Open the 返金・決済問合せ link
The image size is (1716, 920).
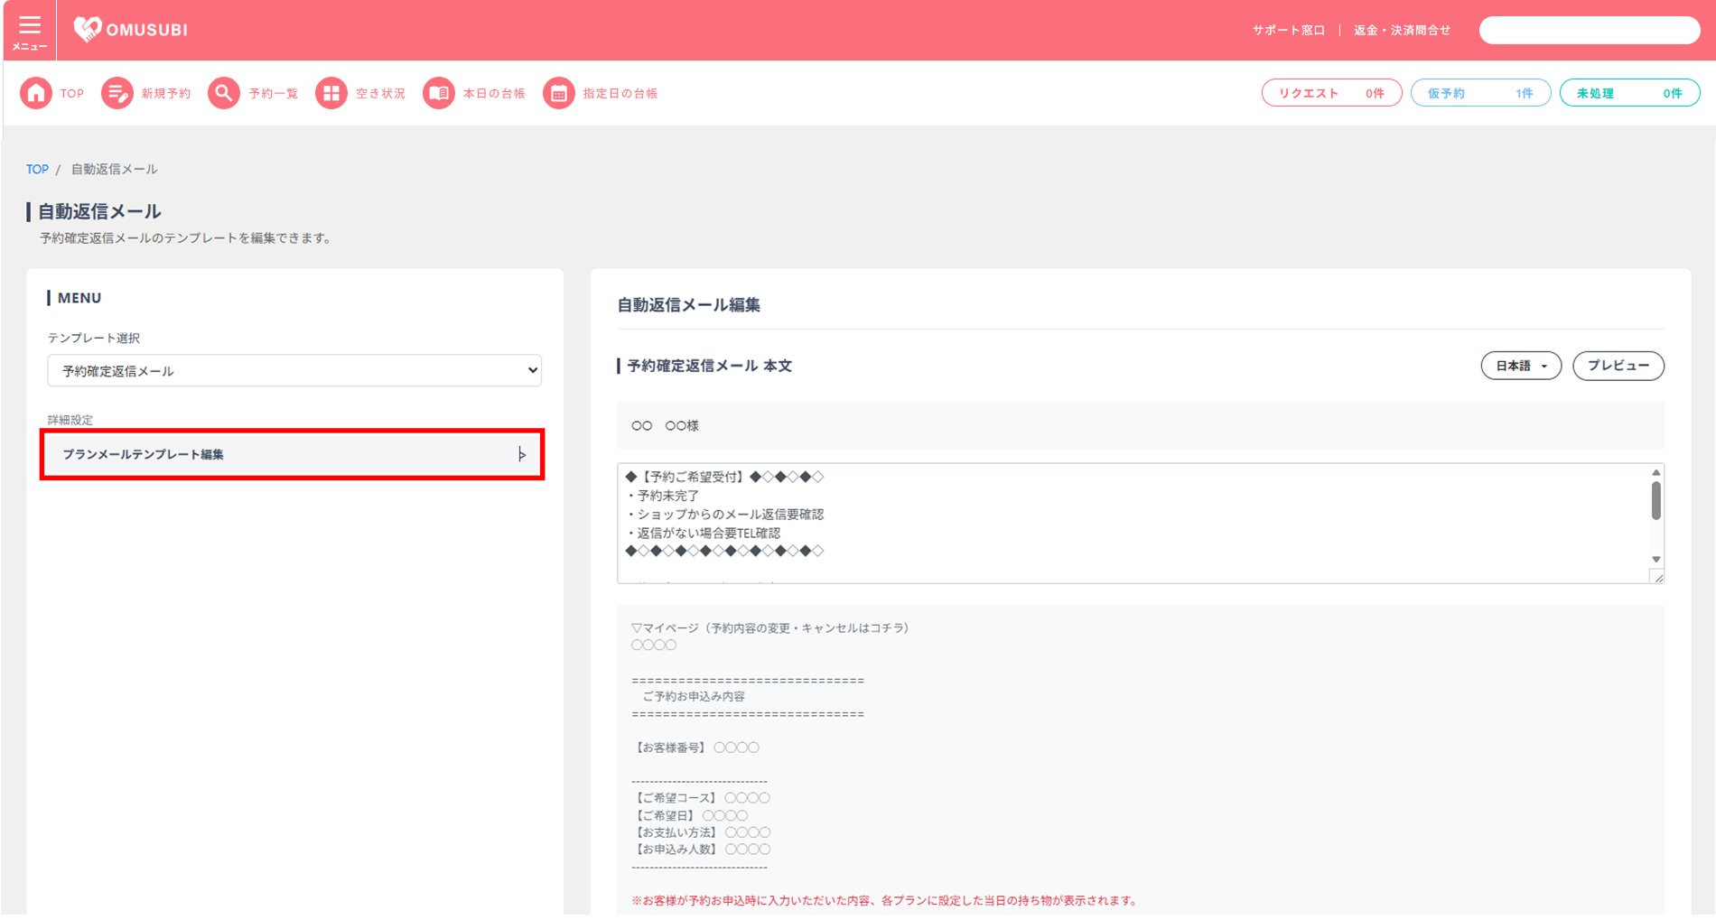[x=1403, y=31]
